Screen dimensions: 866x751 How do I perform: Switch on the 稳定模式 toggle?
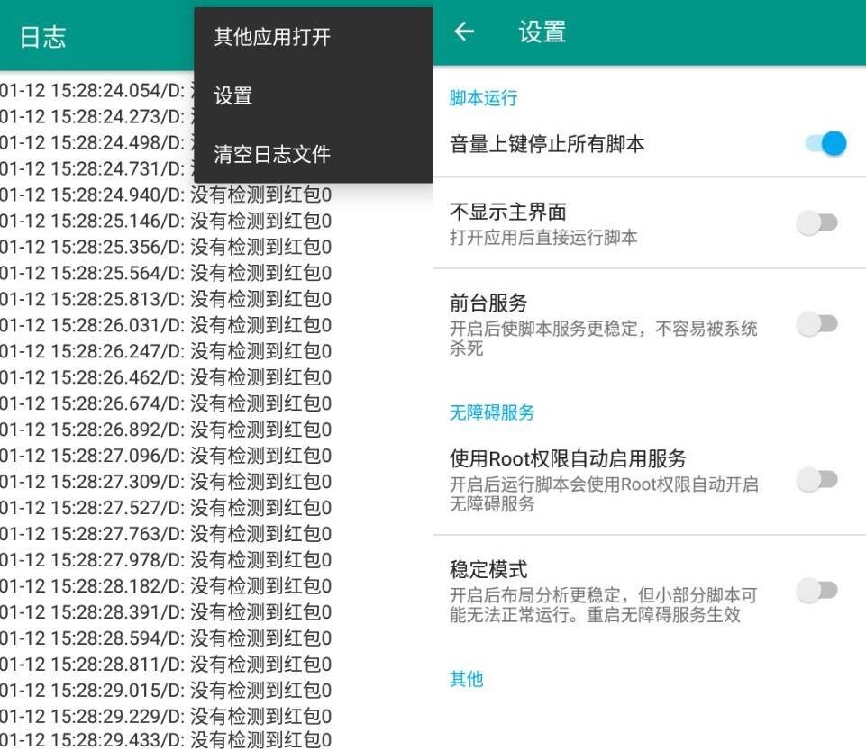point(818,592)
